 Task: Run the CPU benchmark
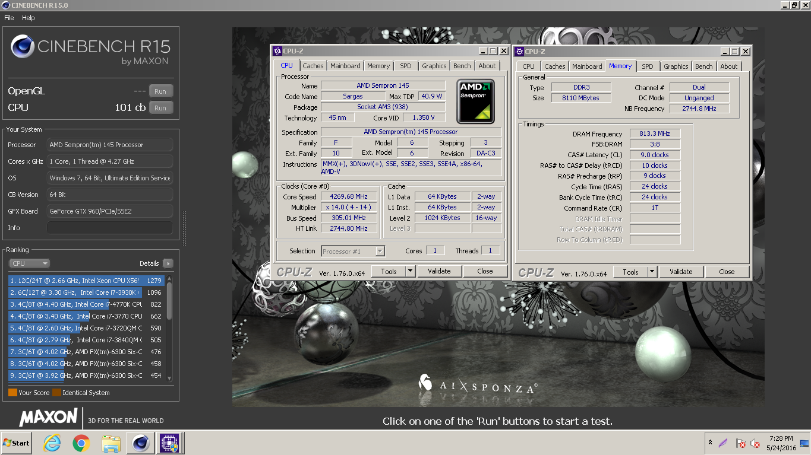pyautogui.click(x=160, y=108)
